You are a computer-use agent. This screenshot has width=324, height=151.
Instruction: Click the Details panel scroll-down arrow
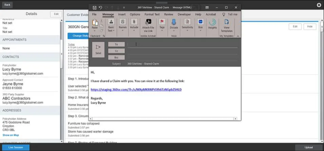pos(61,141)
